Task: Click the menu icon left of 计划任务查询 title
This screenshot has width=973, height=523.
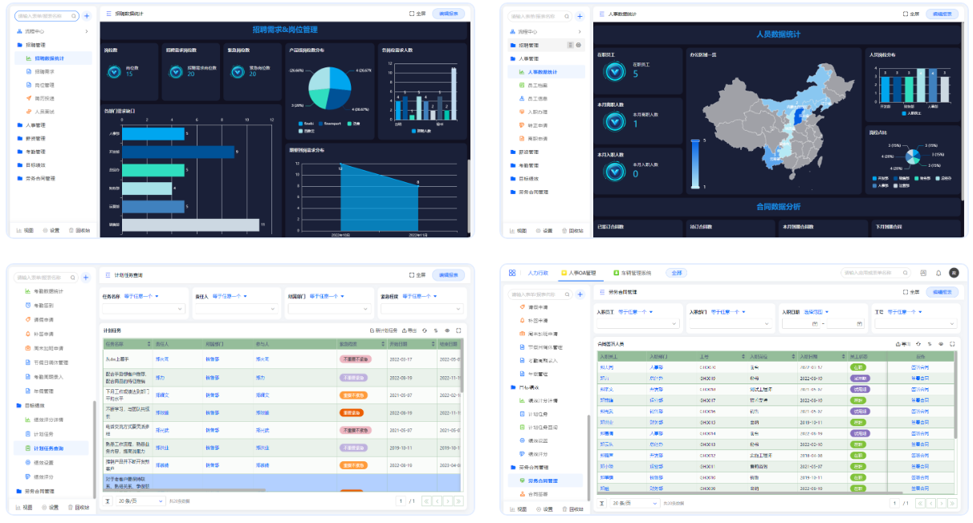Action: click(x=108, y=275)
